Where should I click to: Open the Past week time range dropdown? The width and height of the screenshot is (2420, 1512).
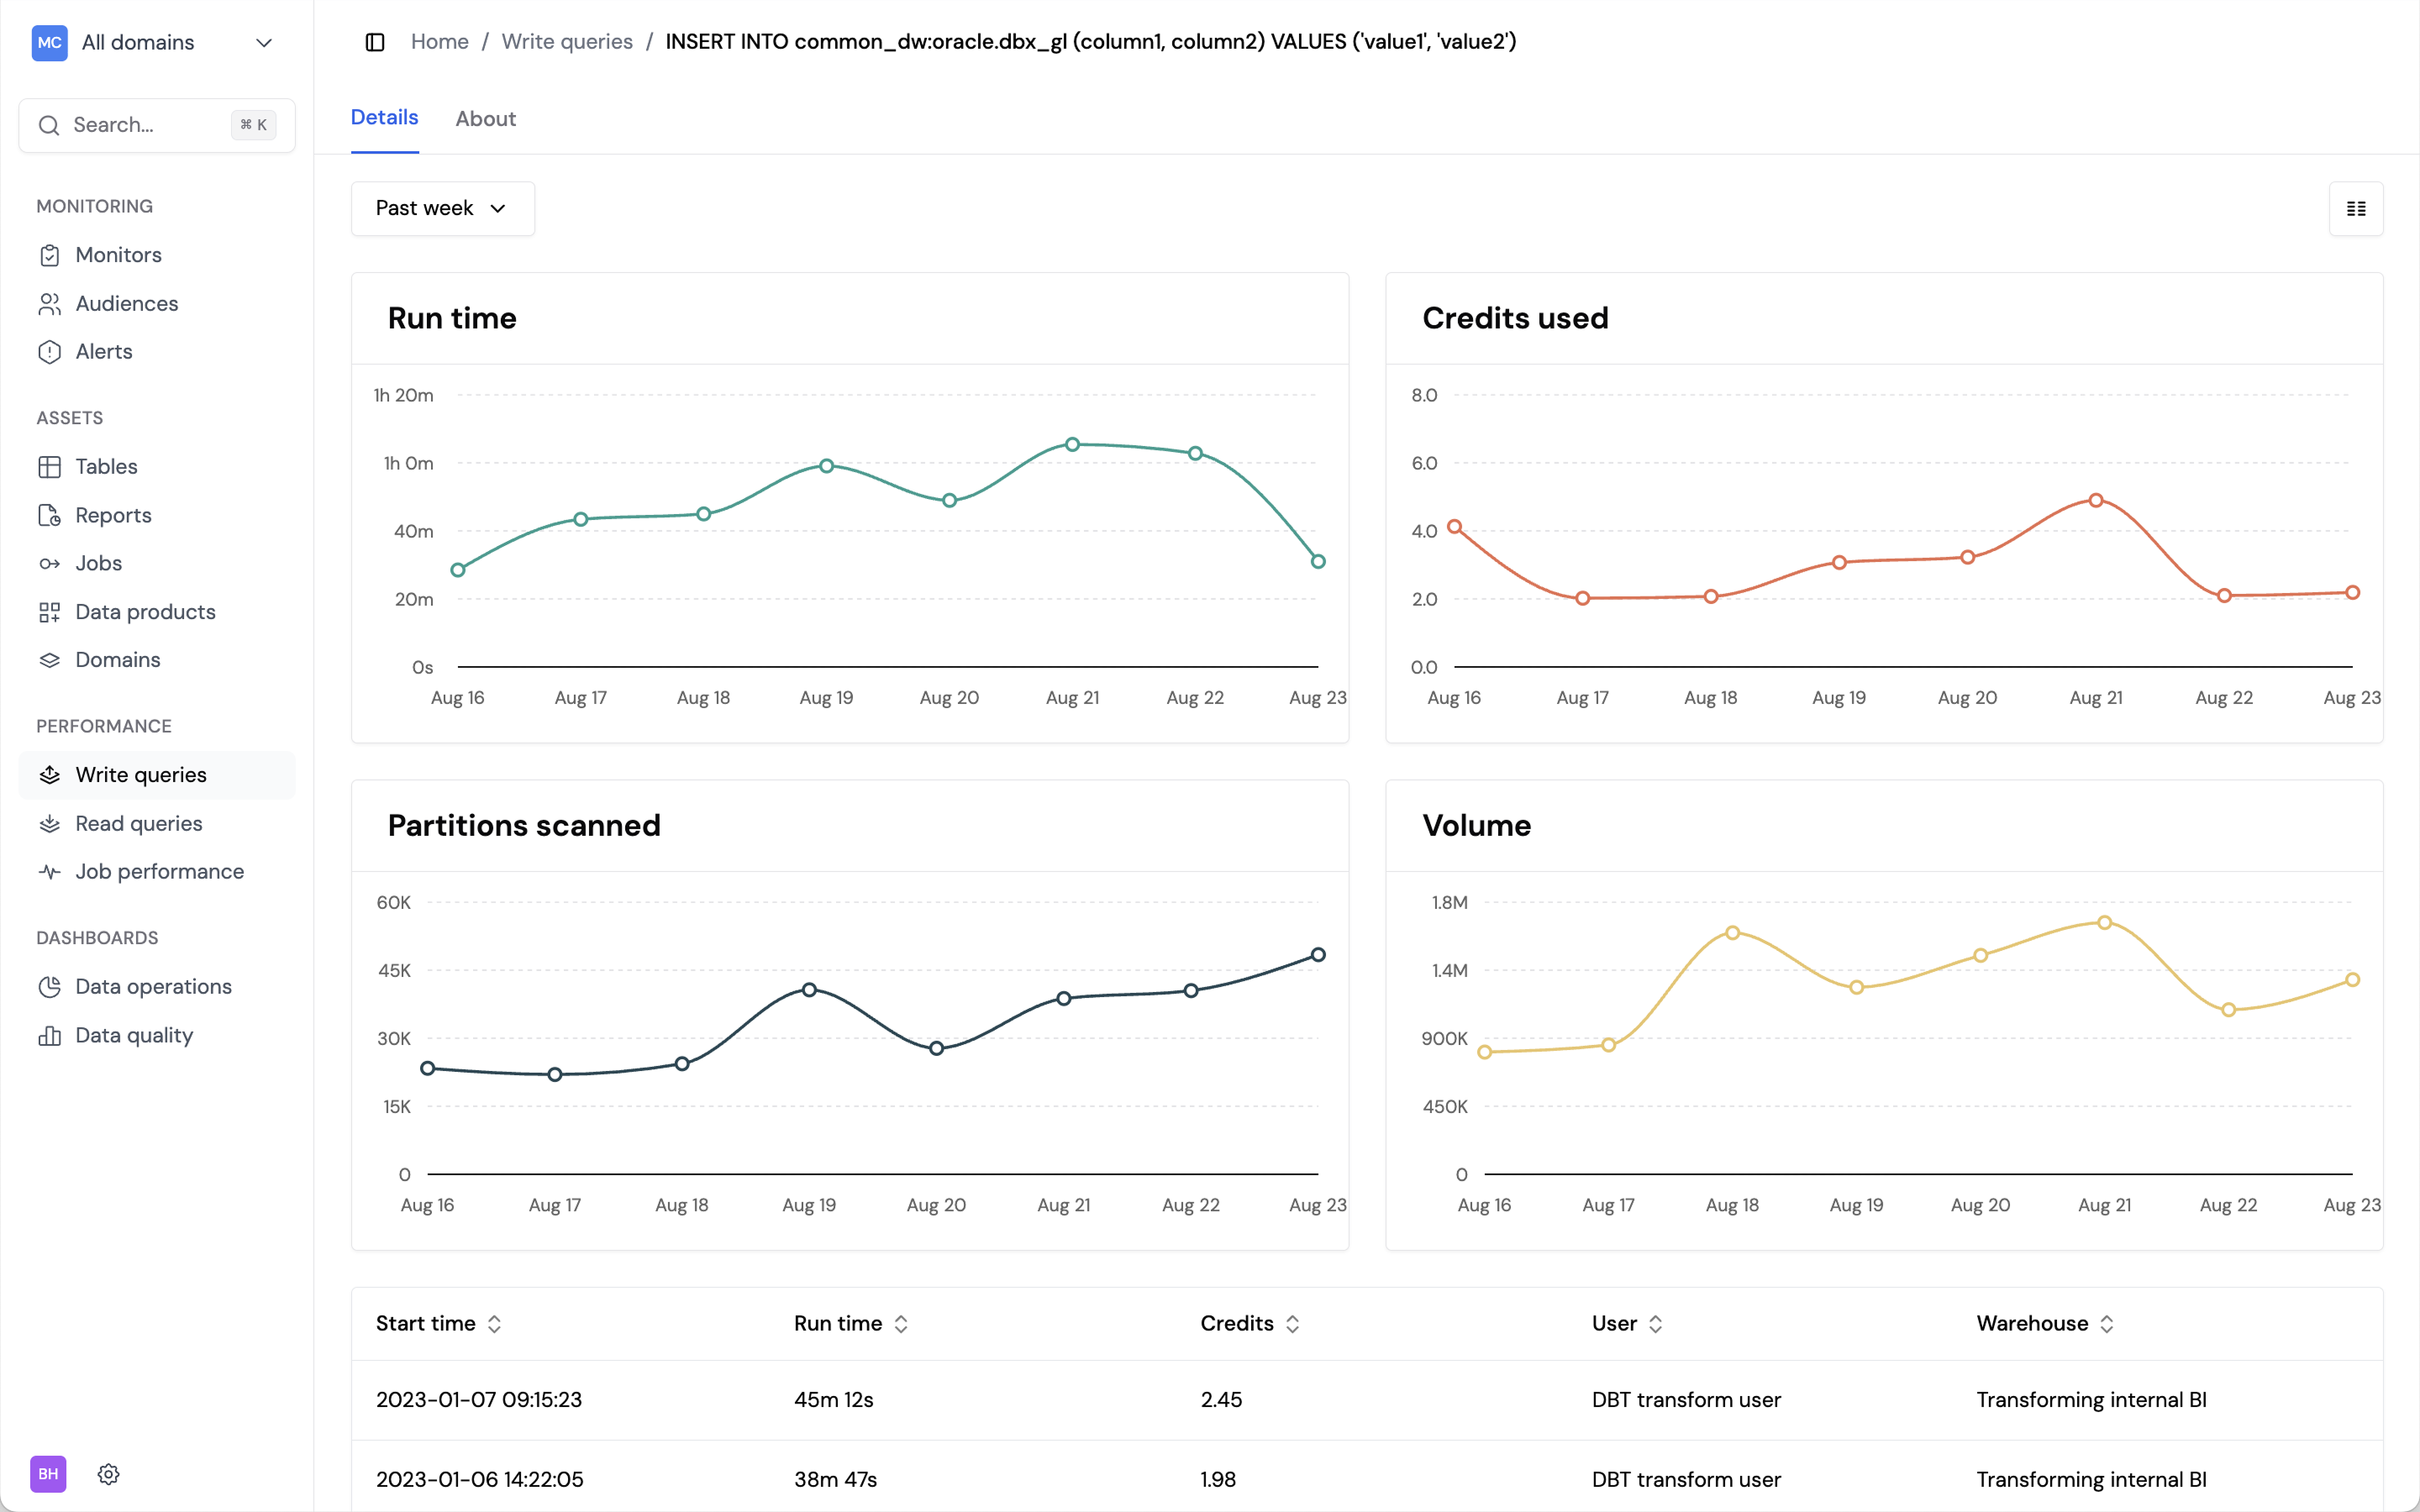441,208
